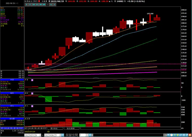
Task: Click the SMA60 legend row
Action: 12,14
